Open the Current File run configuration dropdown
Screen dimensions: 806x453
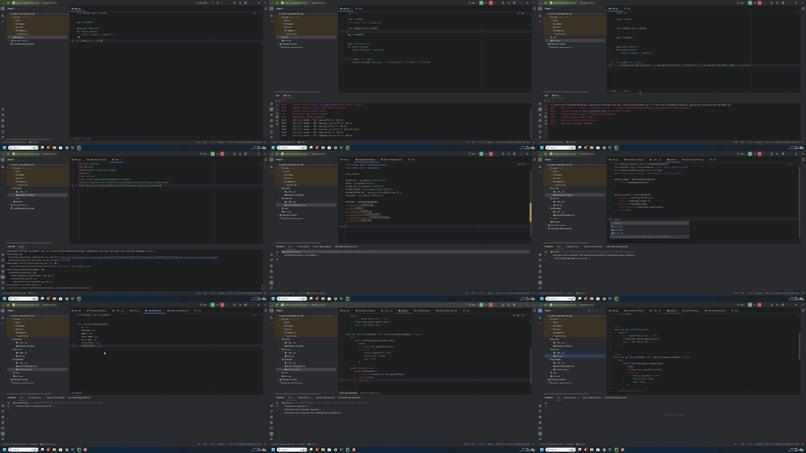click(x=203, y=3)
